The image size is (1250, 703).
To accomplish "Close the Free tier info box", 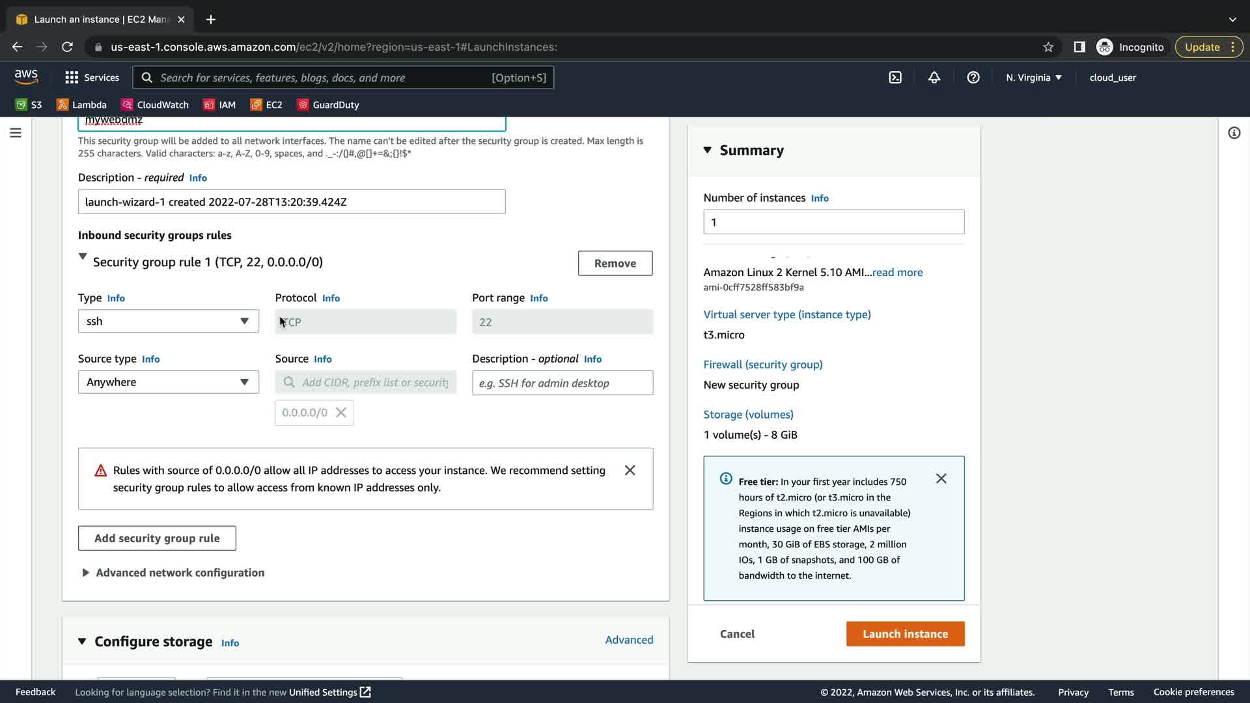I will (941, 478).
